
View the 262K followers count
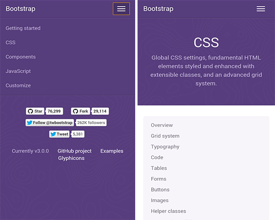(x=91, y=122)
